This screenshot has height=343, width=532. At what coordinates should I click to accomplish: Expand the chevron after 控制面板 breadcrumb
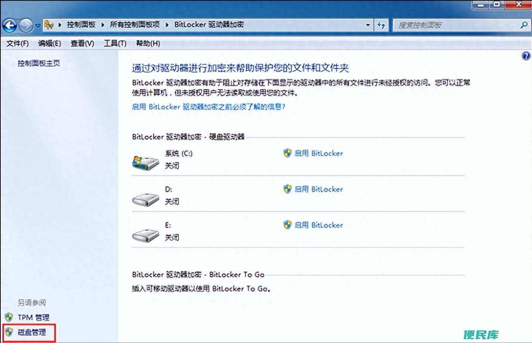click(x=103, y=25)
